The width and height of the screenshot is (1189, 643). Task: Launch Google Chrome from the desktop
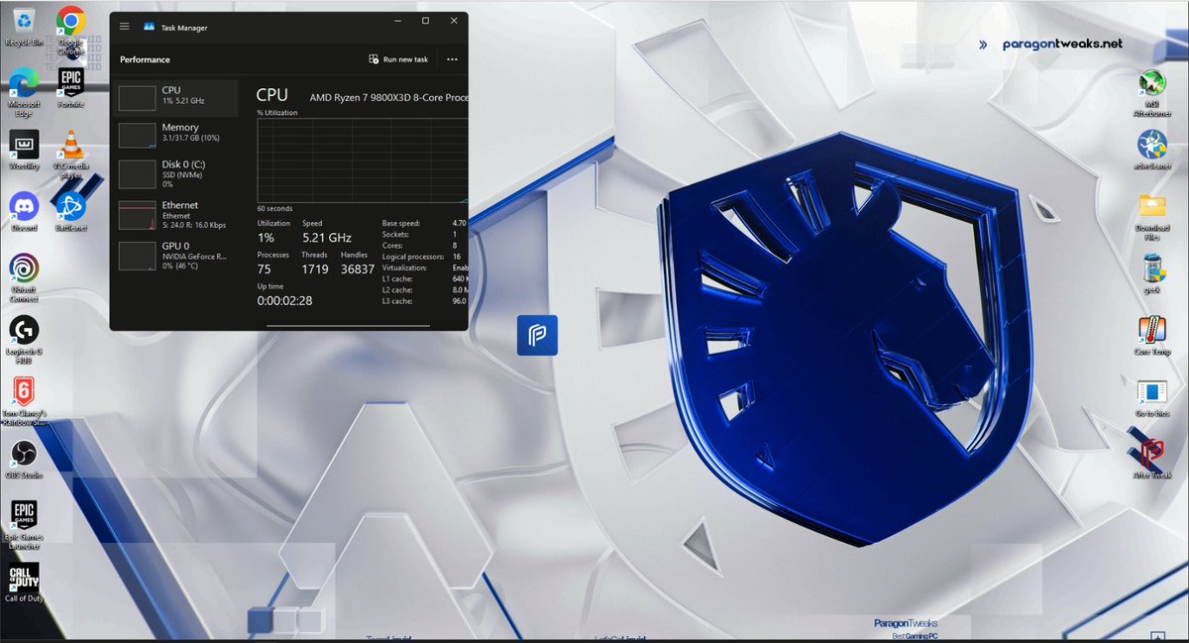69,28
